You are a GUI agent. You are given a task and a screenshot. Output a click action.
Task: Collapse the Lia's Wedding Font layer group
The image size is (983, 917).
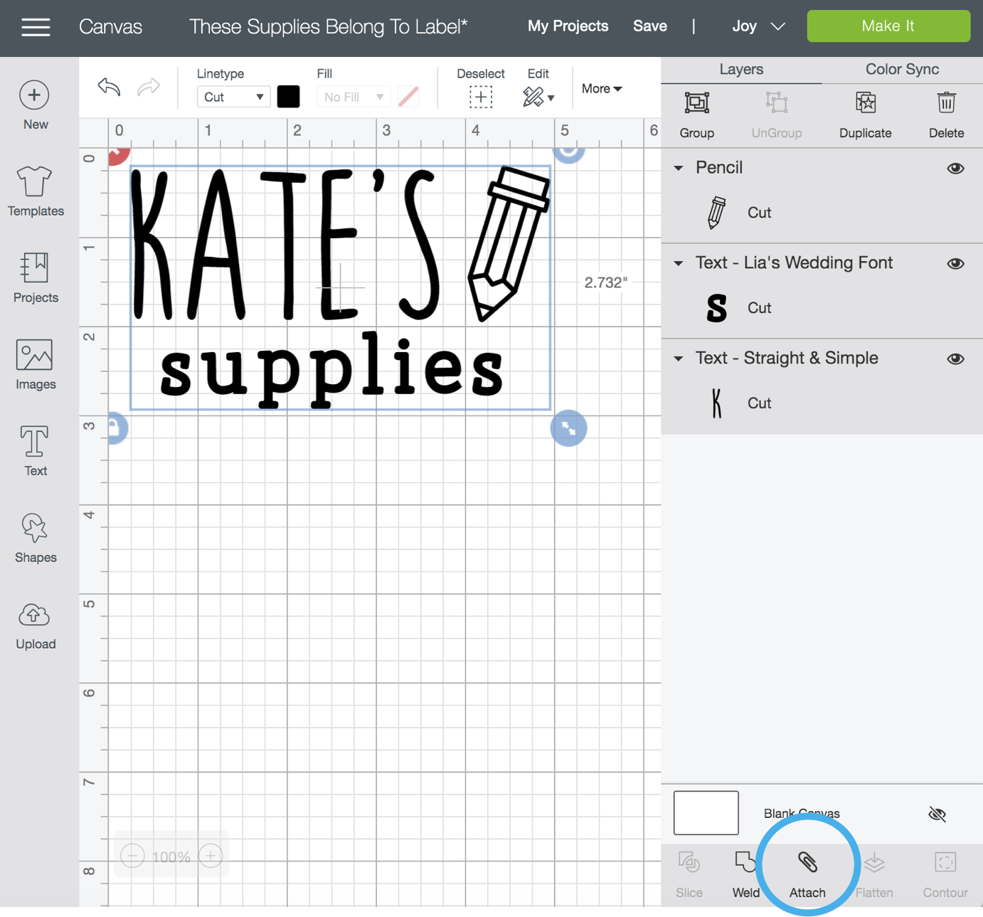click(679, 264)
